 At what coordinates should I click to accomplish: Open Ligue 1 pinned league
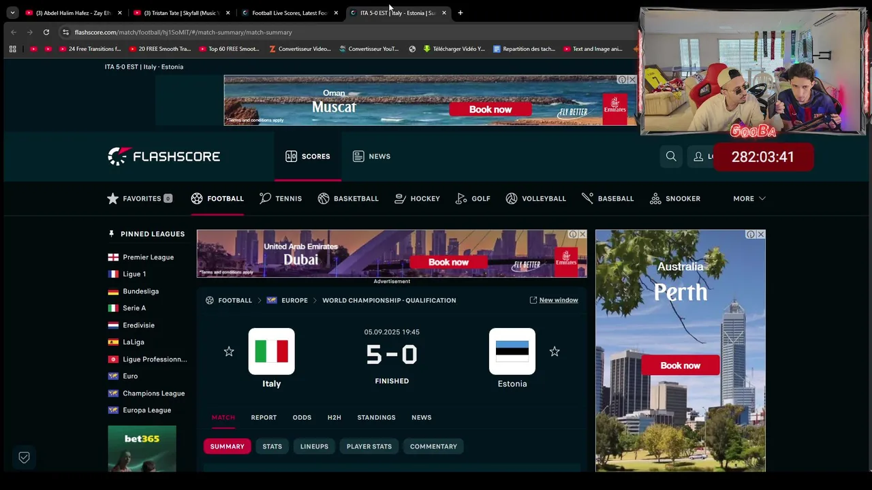(127, 274)
